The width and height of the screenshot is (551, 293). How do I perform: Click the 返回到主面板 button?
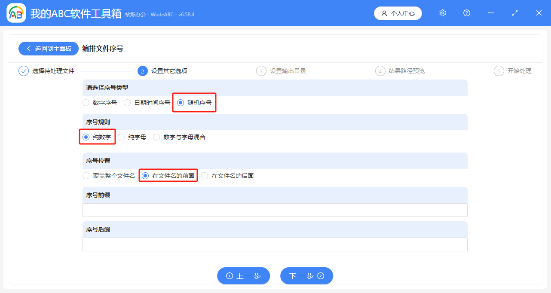pyautogui.click(x=48, y=49)
